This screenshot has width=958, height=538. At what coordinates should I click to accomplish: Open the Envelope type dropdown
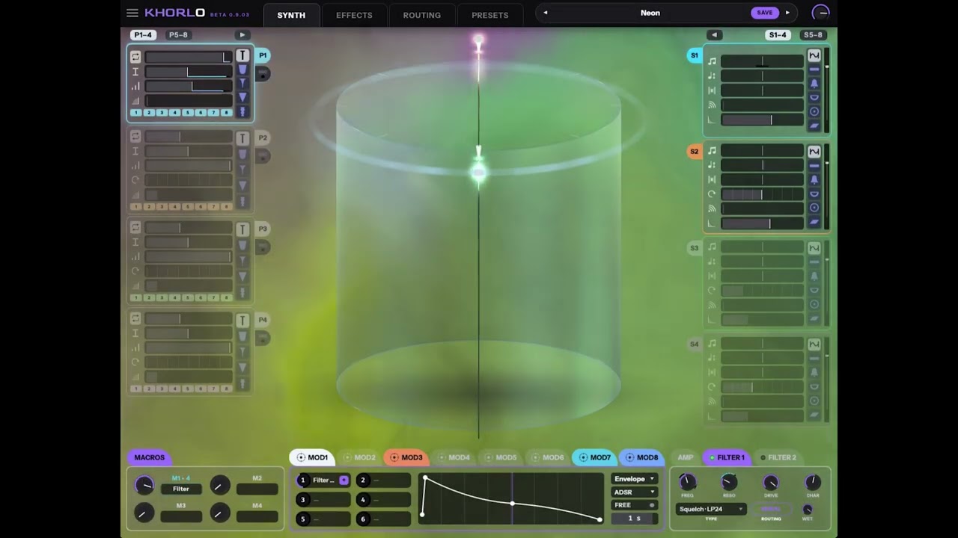[635, 479]
